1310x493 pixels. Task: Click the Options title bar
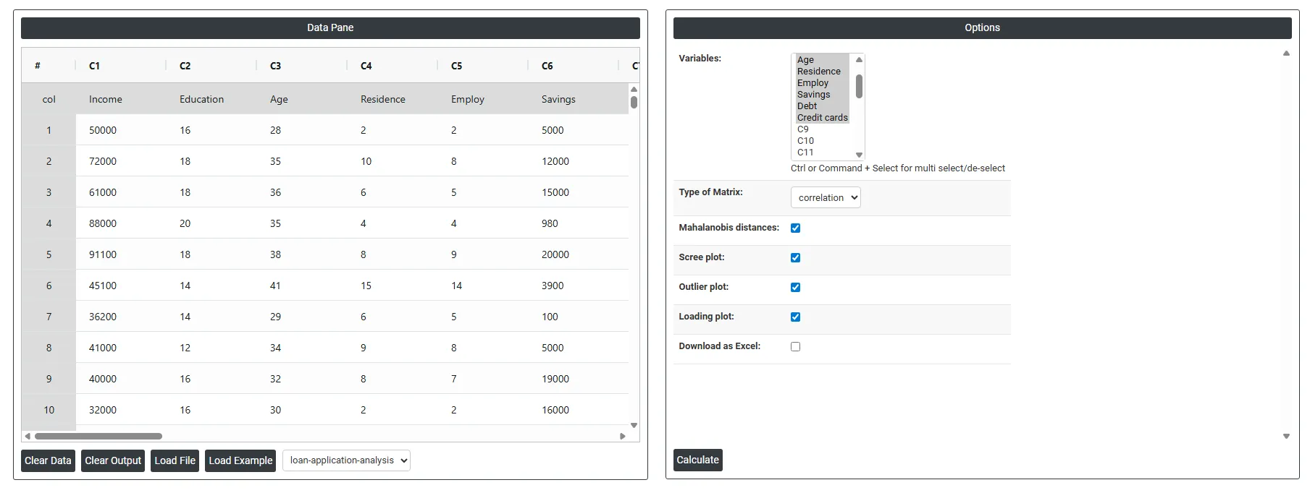pos(982,27)
